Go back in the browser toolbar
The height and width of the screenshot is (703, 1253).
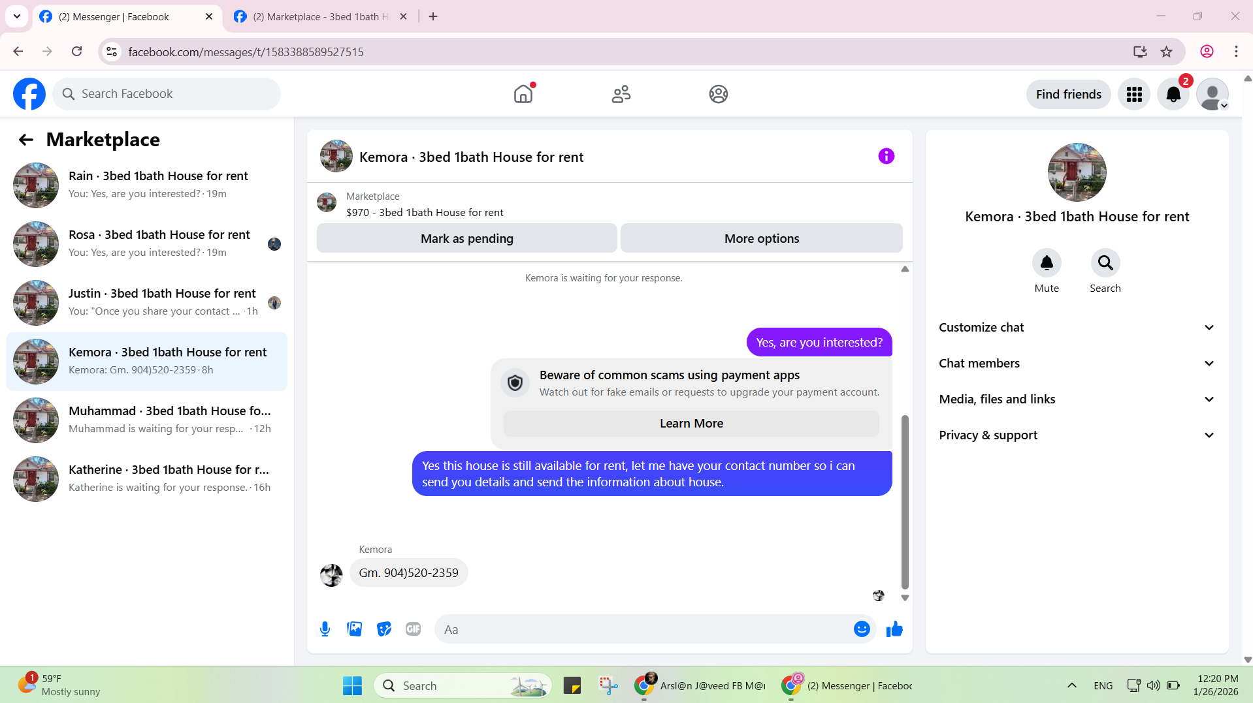click(18, 52)
